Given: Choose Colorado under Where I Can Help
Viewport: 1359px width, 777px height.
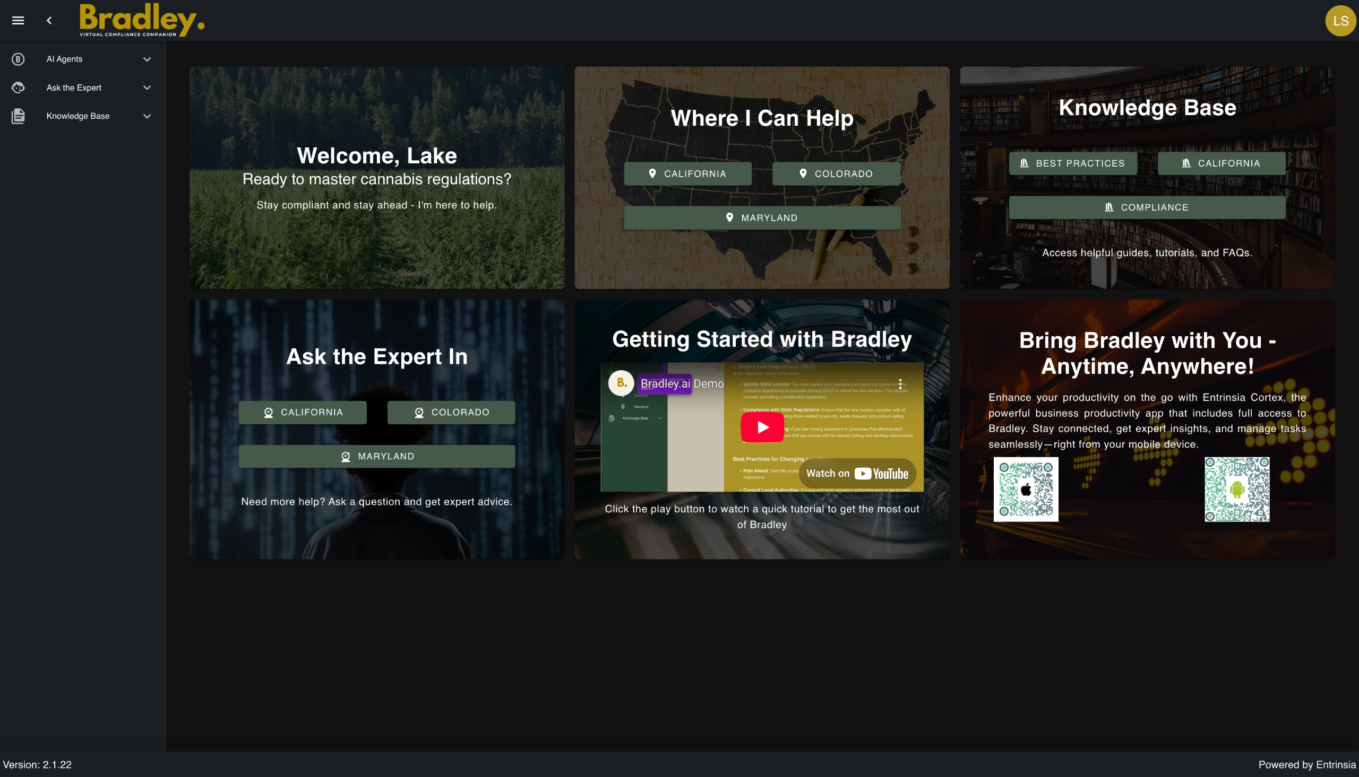Looking at the screenshot, I should pos(836,174).
